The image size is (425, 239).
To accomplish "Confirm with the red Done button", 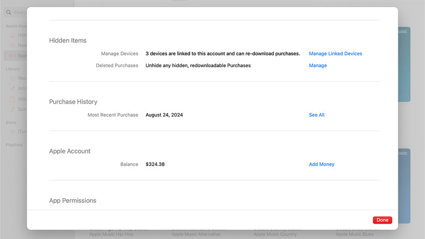I will pyautogui.click(x=382, y=220).
